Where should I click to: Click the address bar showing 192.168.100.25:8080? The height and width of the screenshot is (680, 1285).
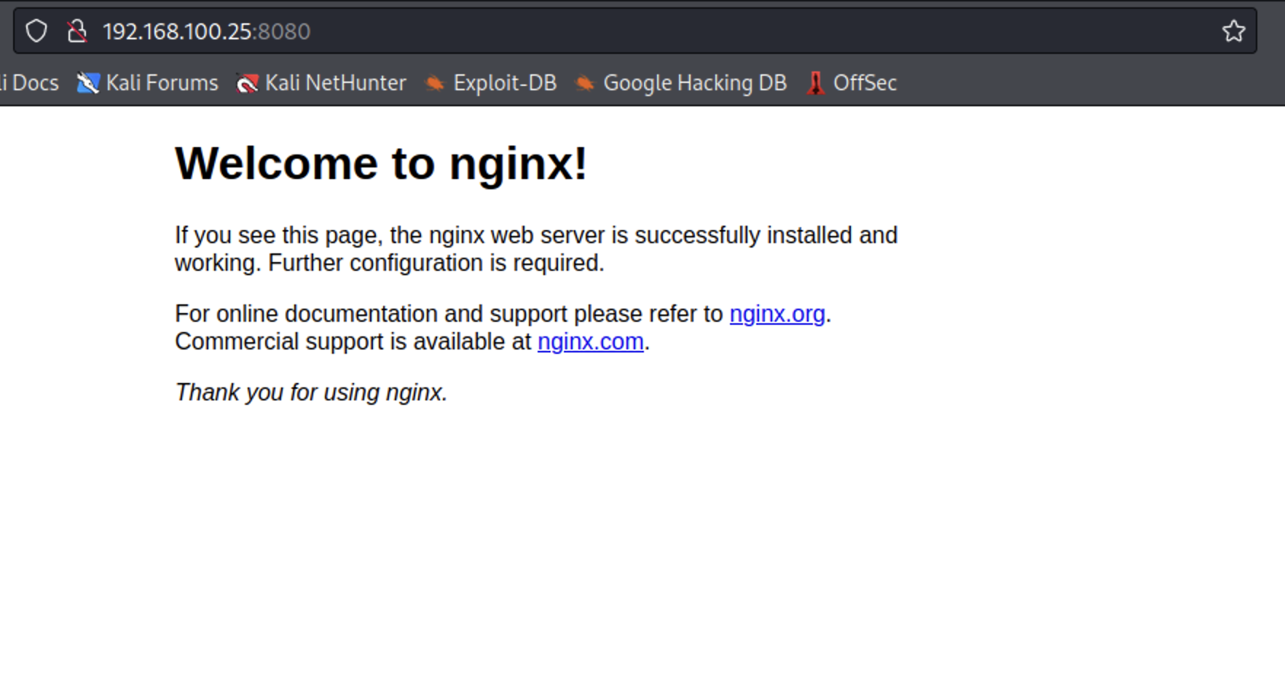point(635,31)
